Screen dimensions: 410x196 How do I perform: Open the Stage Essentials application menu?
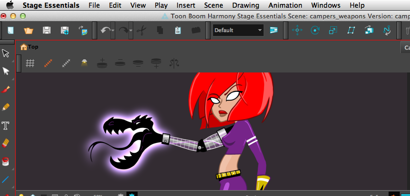(51, 5)
